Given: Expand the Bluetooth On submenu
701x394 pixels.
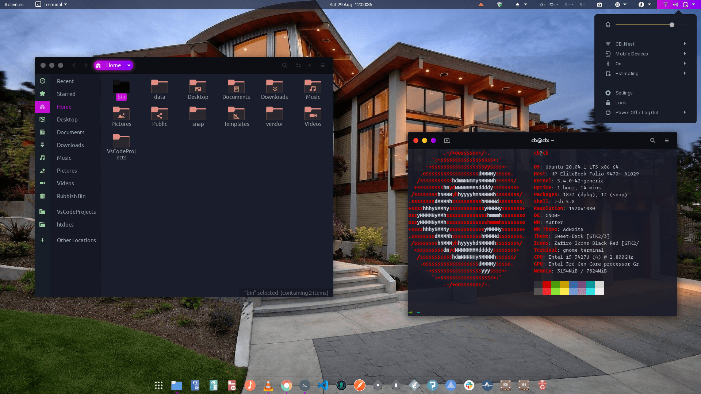Looking at the screenshot, I should (685, 63).
